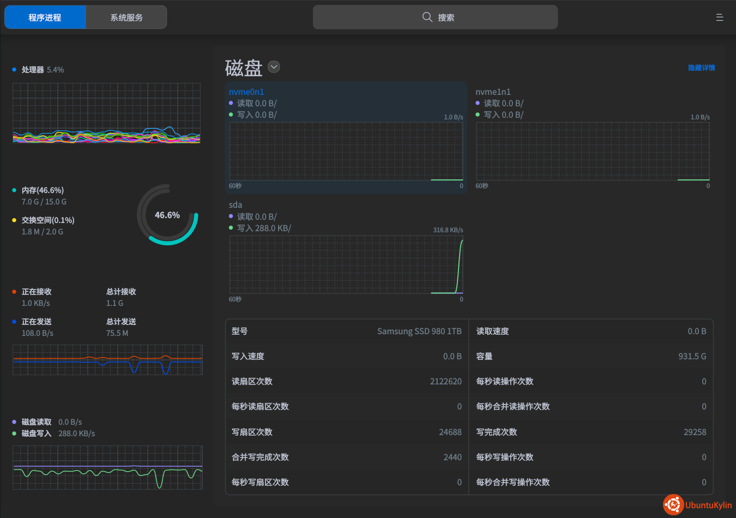Image resolution: width=736 pixels, height=518 pixels.
Task: Select the sda disk graph
Action: click(x=346, y=264)
